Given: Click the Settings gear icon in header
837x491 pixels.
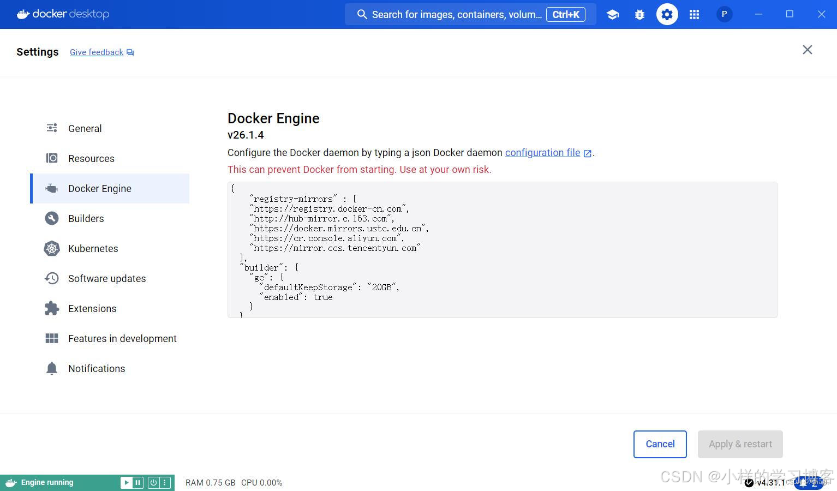Looking at the screenshot, I should pyautogui.click(x=667, y=14).
